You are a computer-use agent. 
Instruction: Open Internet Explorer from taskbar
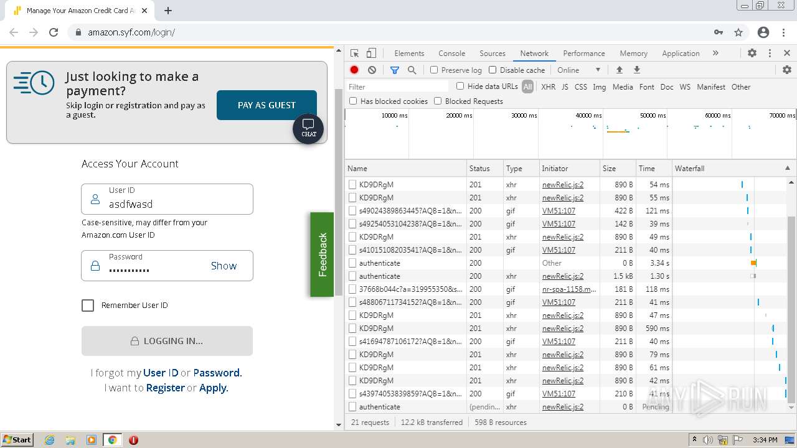coord(50,440)
